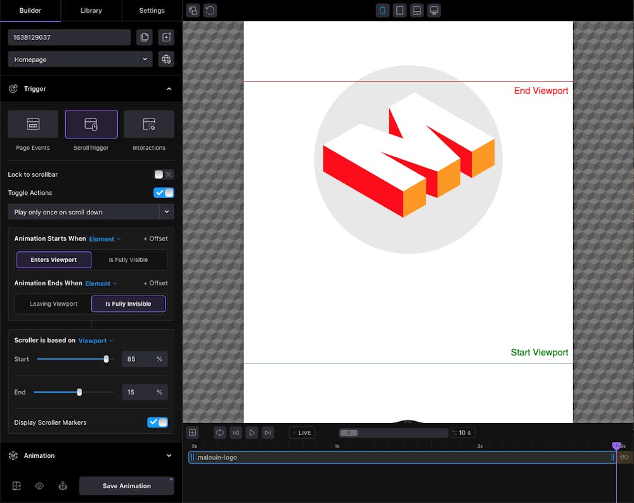Click the layout panel icon at bottom left
Screen dimensions: 634x503
16,486
